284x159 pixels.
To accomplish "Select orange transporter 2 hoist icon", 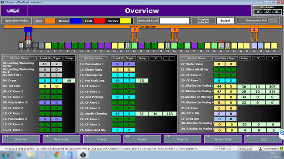I will [x=135, y=34].
